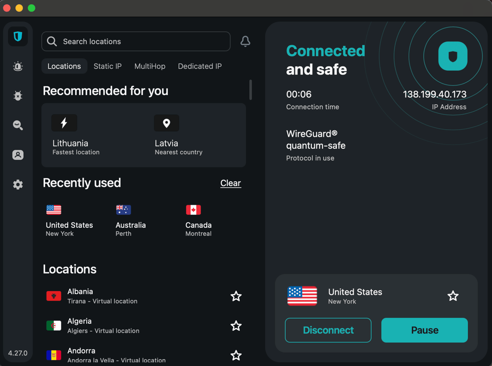Connect to Latvia nearest country

[179, 135]
